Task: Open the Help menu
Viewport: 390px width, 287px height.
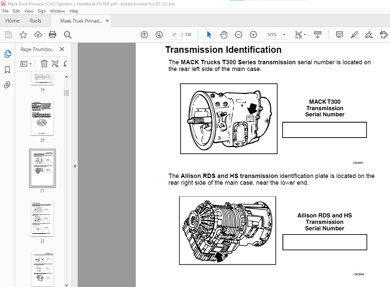Action: [x=74, y=11]
